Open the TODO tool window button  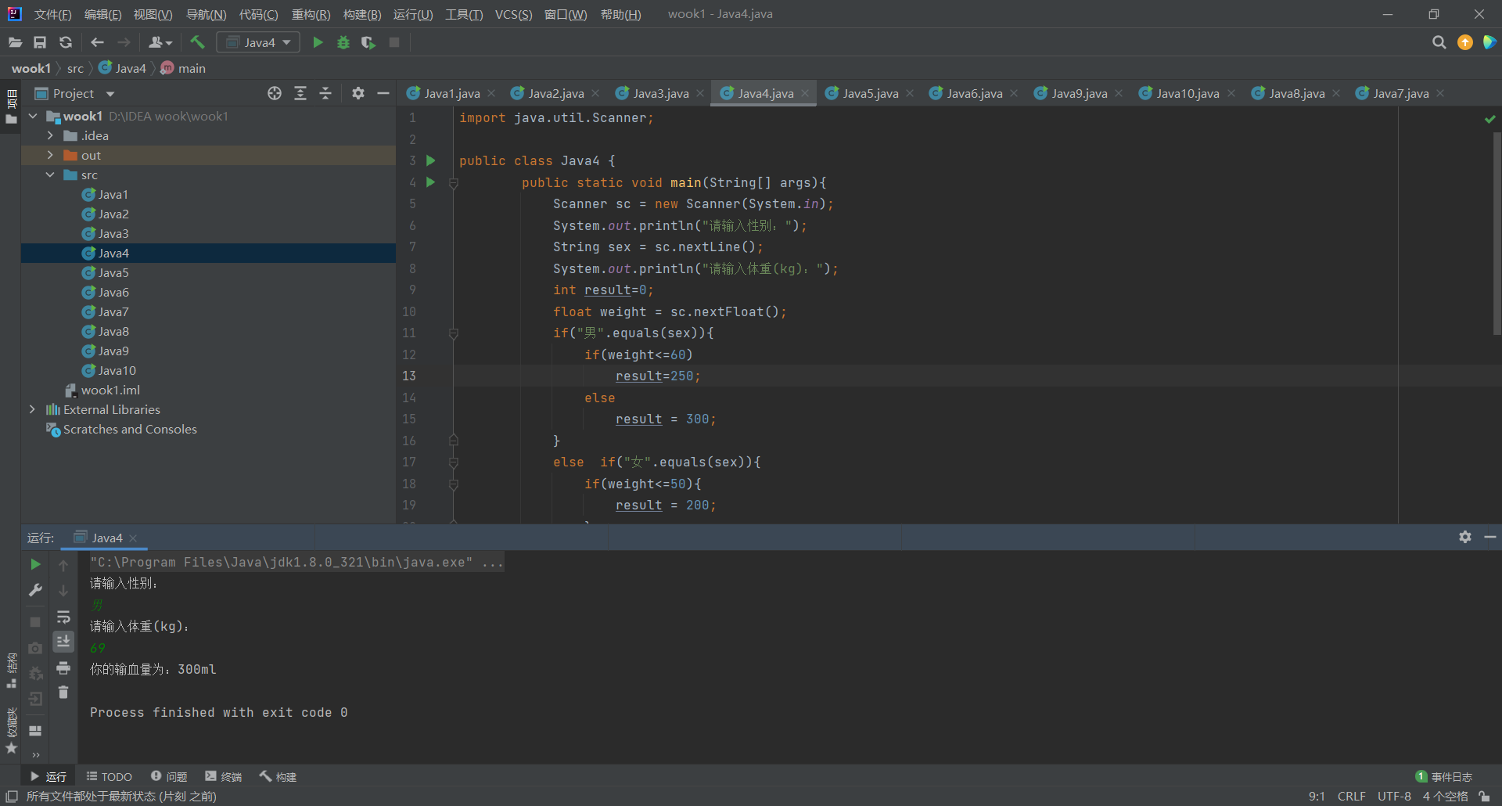click(x=110, y=776)
